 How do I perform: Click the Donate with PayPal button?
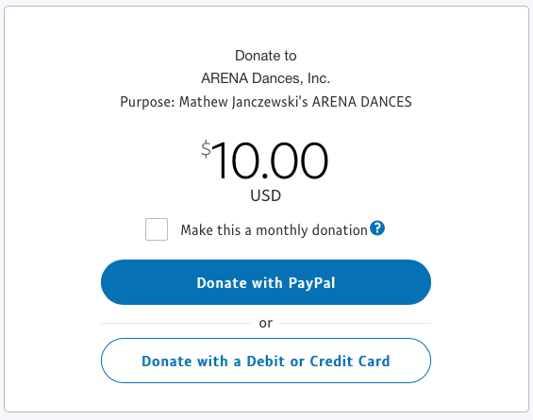pos(266,282)
